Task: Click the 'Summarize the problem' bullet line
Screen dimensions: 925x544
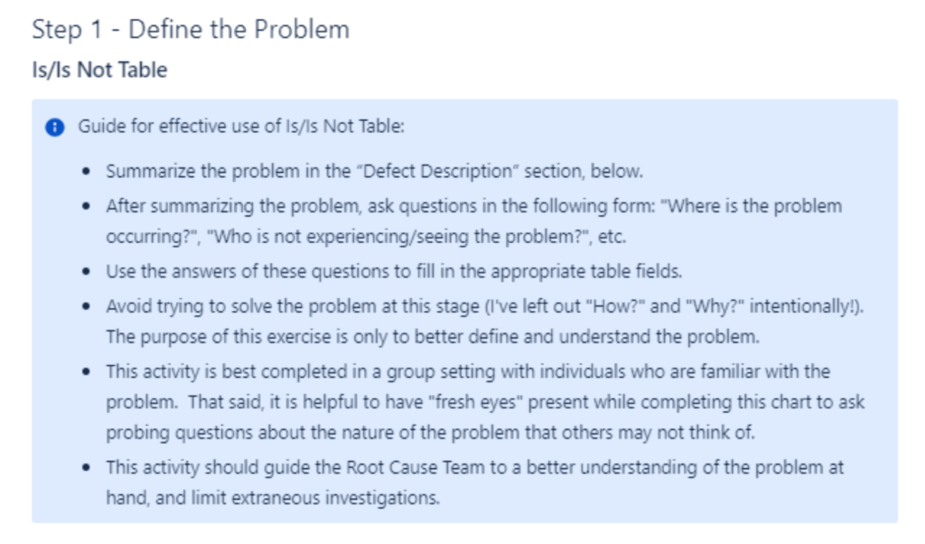Action: tap(375, 171)
